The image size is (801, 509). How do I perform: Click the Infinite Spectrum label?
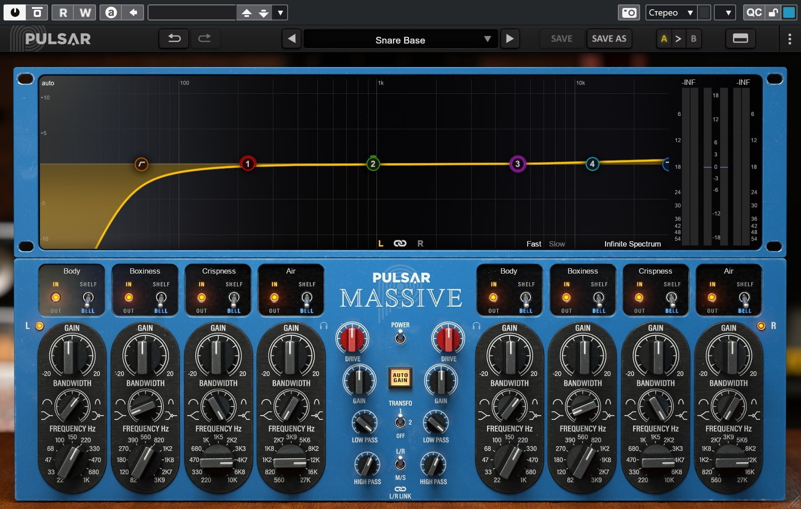point(632,244)
